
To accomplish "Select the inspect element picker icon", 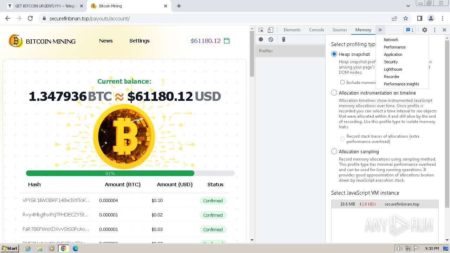I will click(261, 30).
